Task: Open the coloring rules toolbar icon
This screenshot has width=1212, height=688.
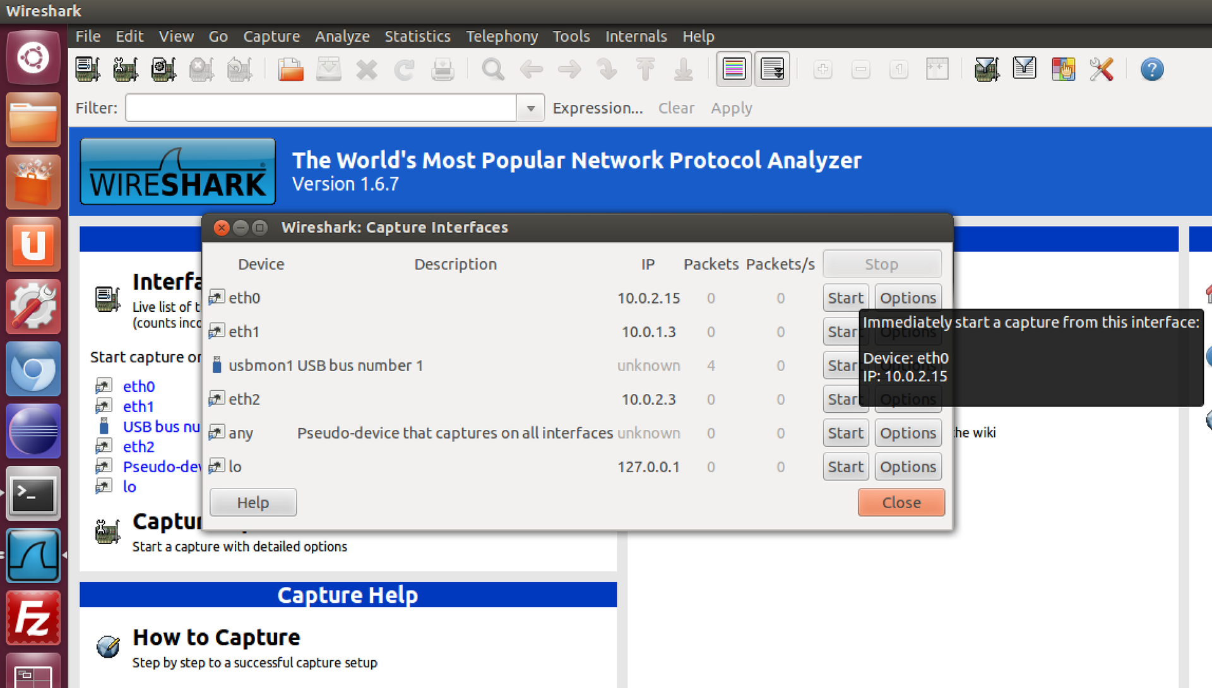Action: [x=1064, y=69]
